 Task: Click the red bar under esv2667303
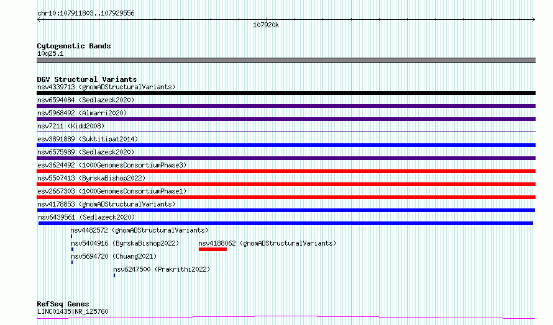pyautogui.click(x=286, y=197)
